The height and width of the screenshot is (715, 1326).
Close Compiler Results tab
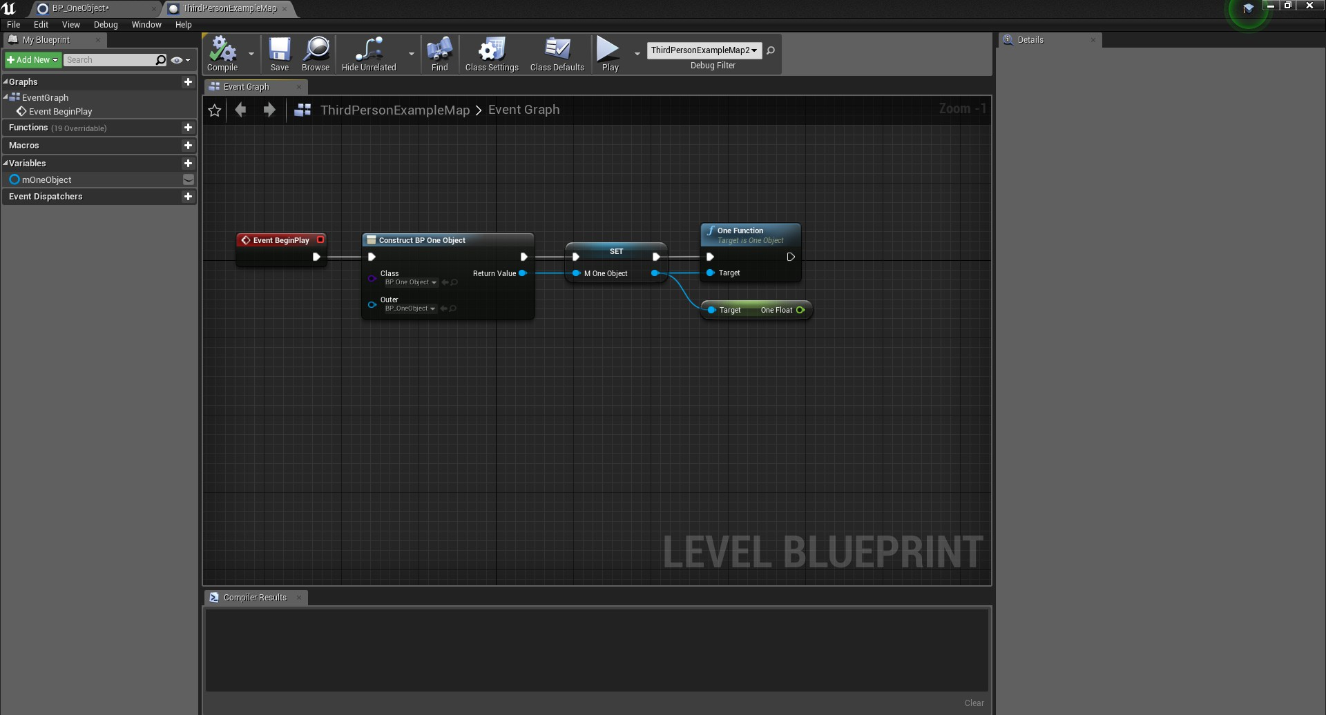click(299, 598)
